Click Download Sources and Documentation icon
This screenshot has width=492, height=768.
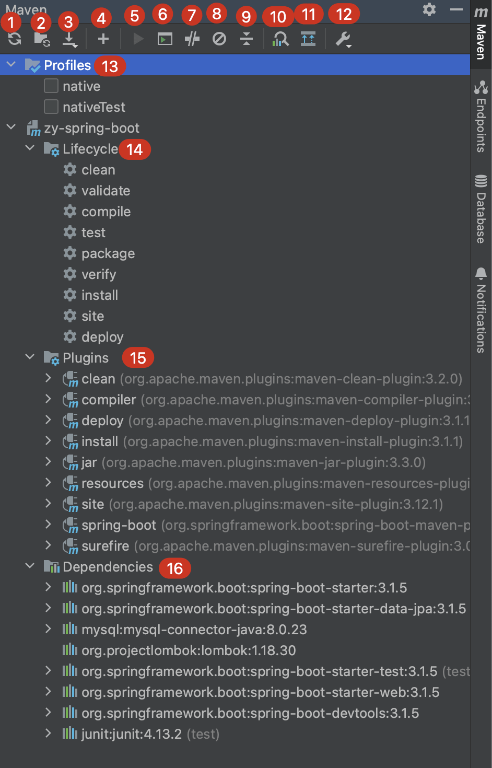pos(69,39)
